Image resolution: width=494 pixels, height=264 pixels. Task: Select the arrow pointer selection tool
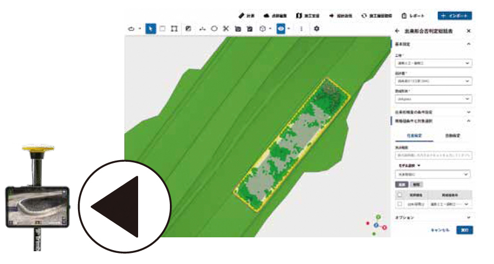[150, 28]
